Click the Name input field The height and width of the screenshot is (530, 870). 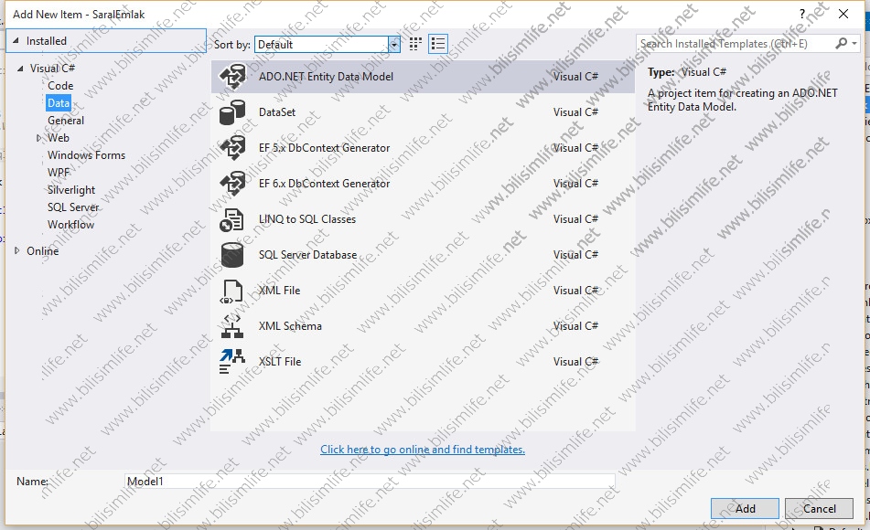pos(370,482)
